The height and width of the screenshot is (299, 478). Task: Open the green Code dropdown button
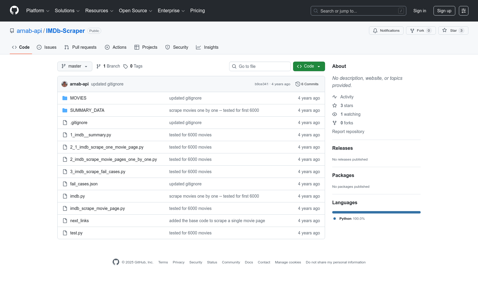point(309,66)
